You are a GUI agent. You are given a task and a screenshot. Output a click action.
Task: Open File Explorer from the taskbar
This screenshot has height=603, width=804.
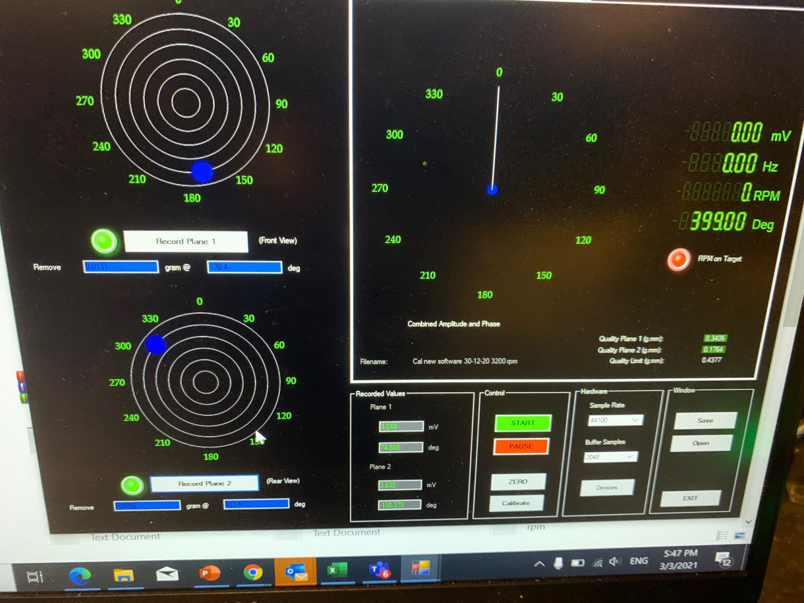point(124,575)
